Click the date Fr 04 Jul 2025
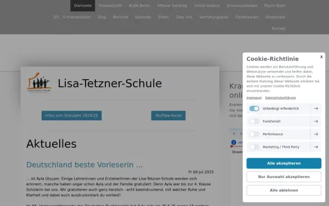Screen dimensions: 329x206 tap(201, 172)
